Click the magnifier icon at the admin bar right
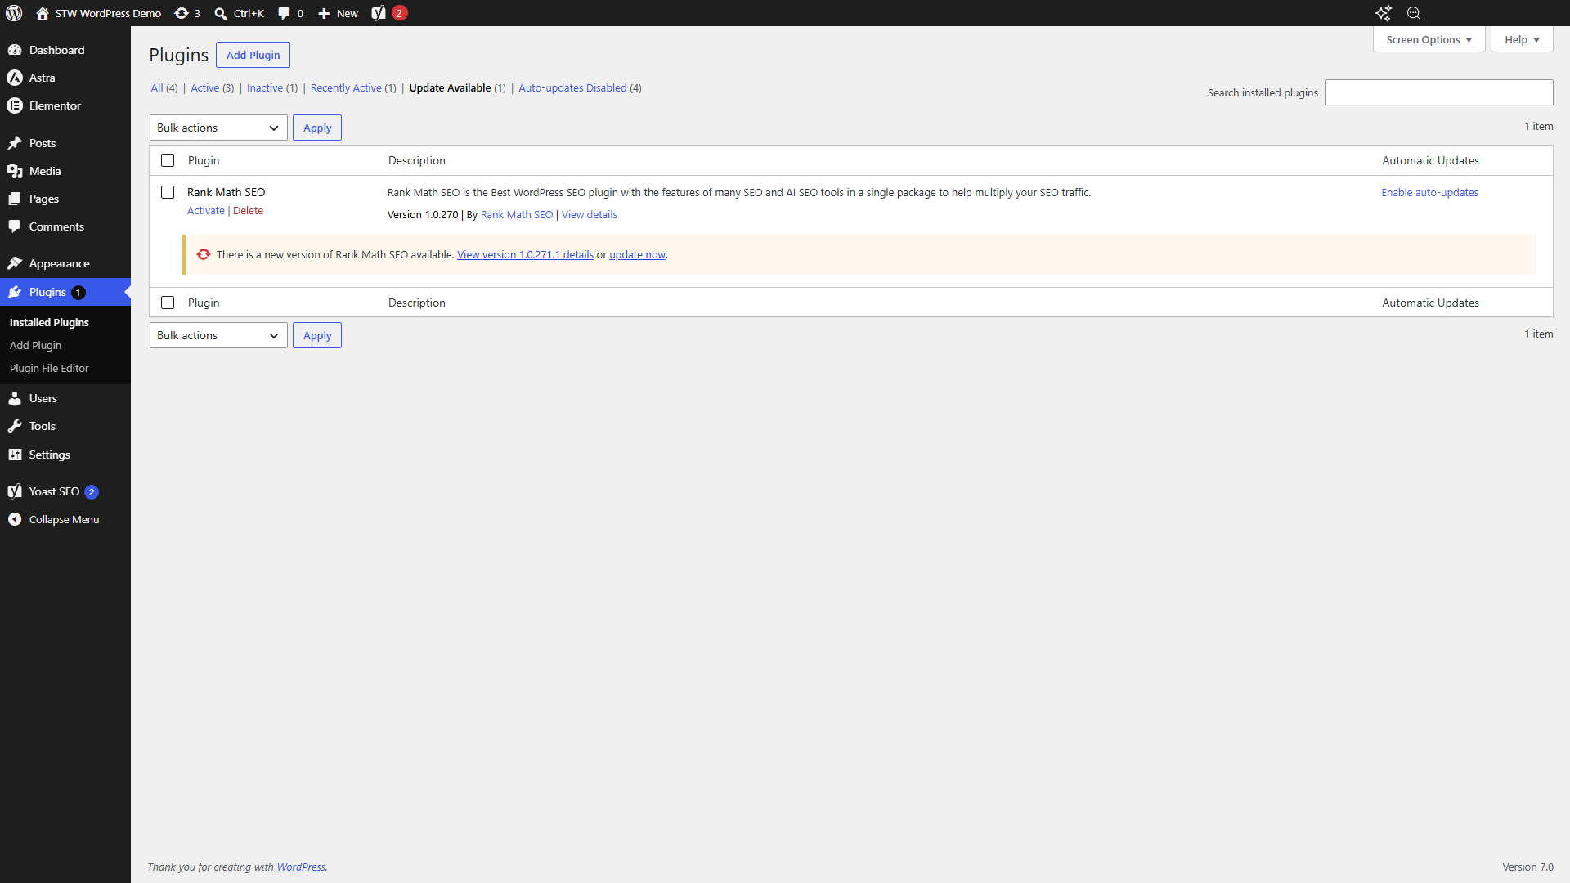Screen dimensions: 1570x883 [1414, 13]
